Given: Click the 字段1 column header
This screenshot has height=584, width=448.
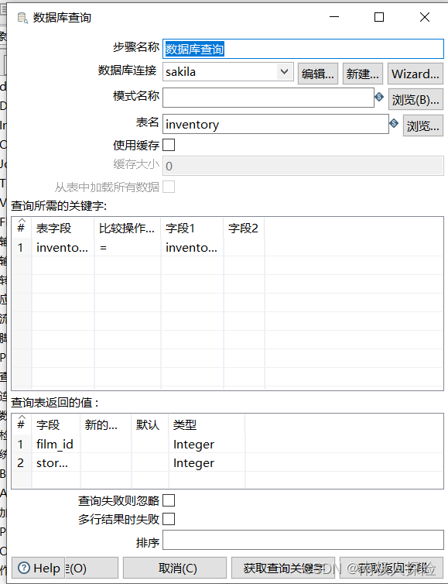Looking at the screenshot, I should tap(192, 228).
